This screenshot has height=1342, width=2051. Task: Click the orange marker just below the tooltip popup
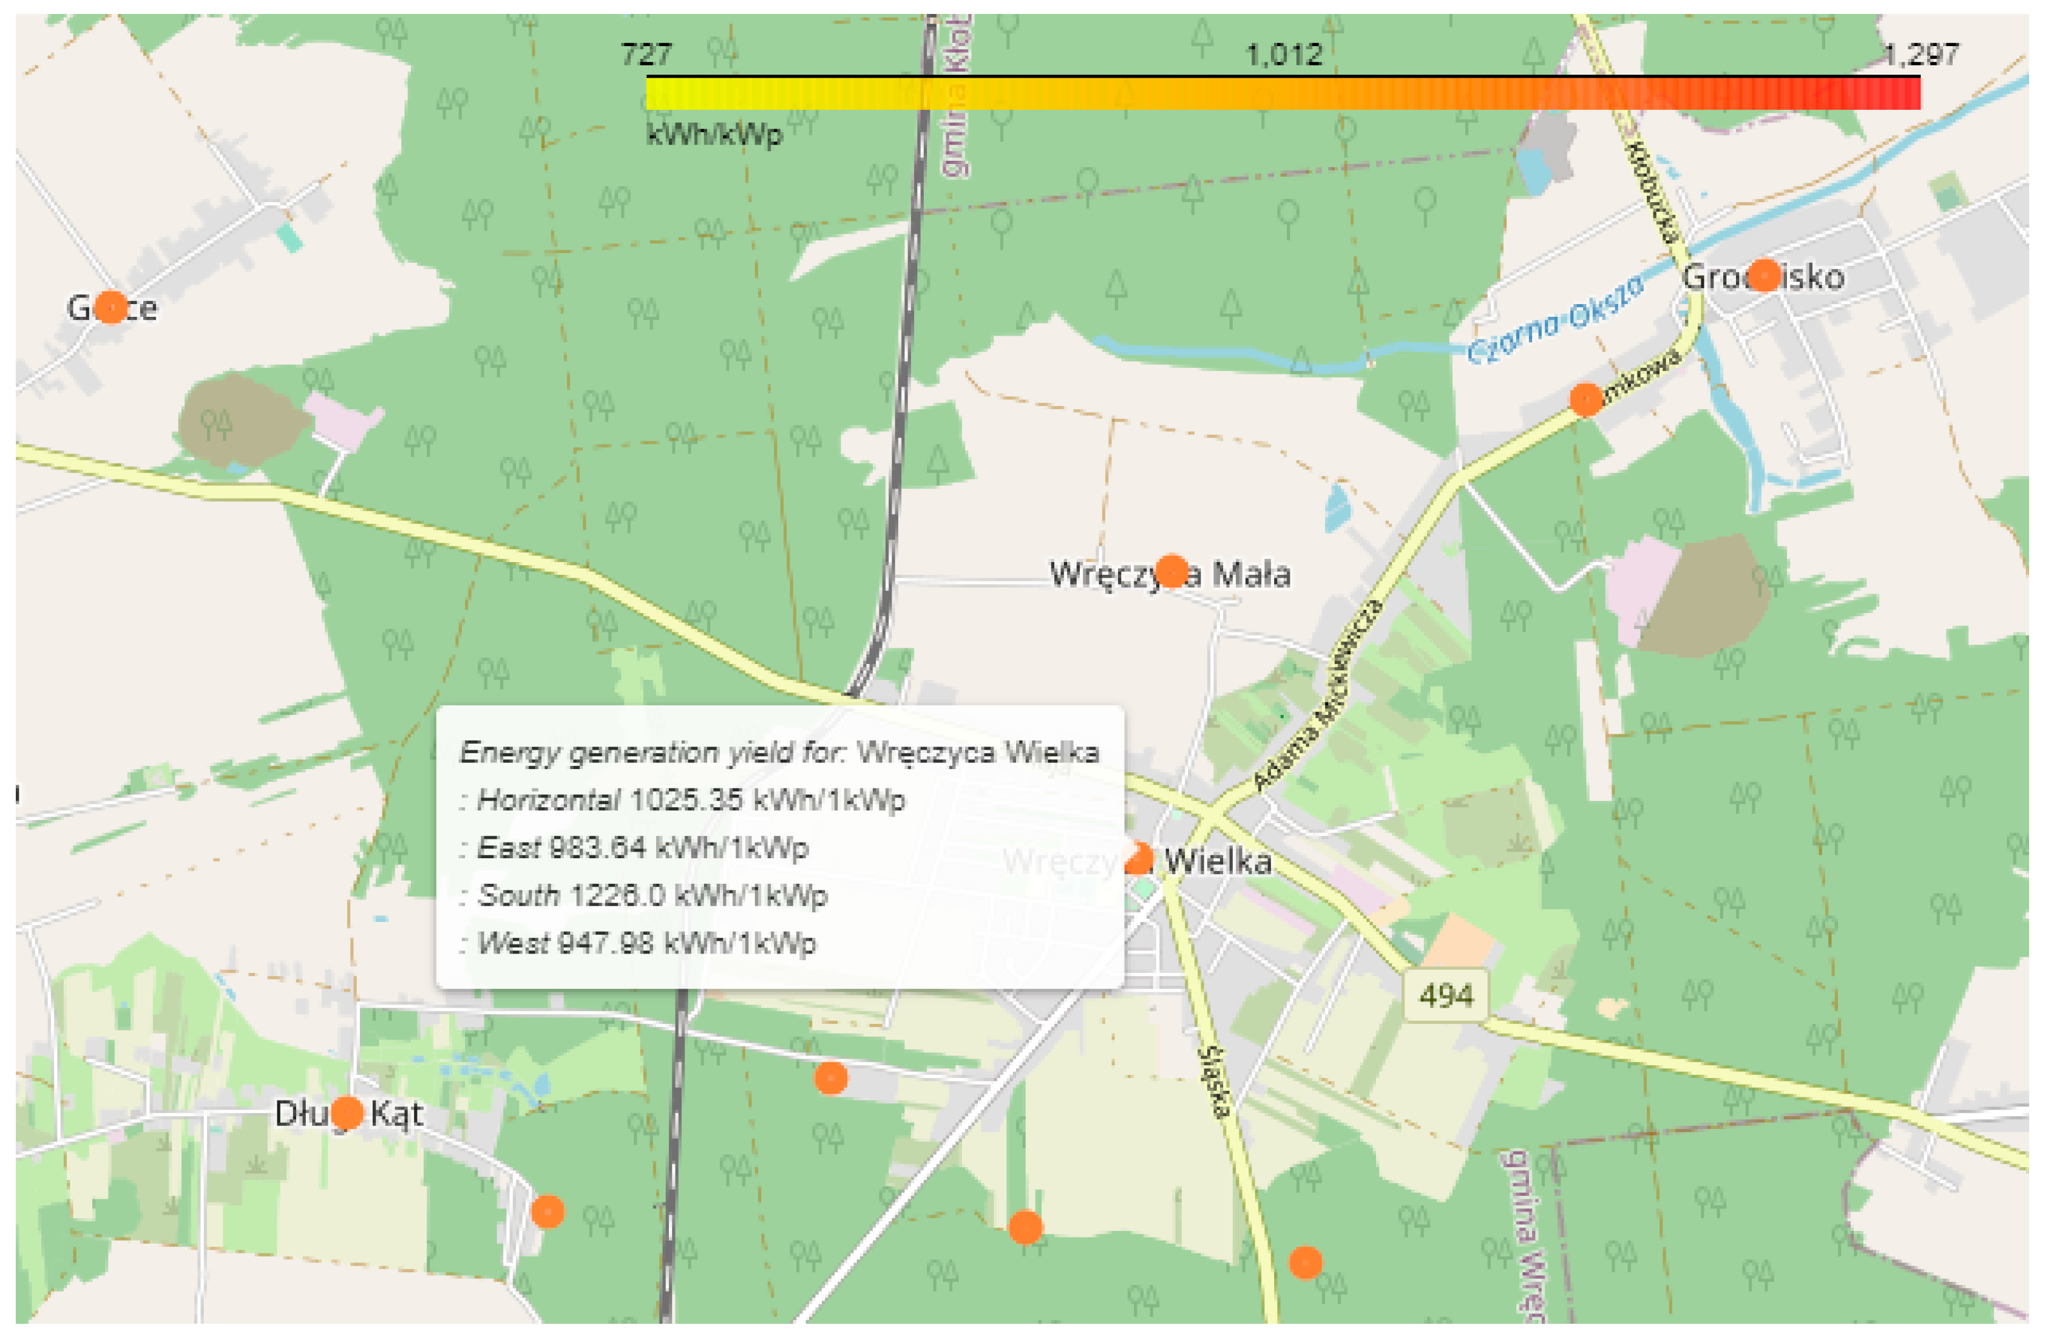point(831,1078)
